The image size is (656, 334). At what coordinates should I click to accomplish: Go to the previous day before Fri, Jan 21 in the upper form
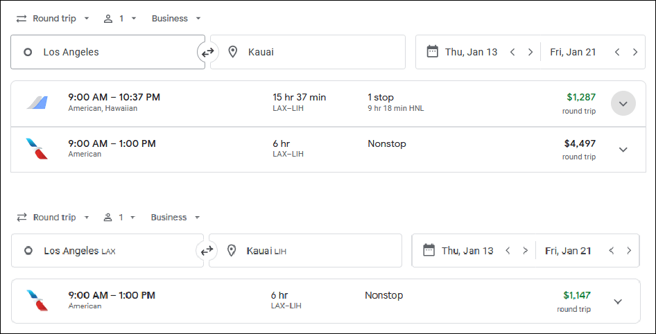tap(616, 52)
